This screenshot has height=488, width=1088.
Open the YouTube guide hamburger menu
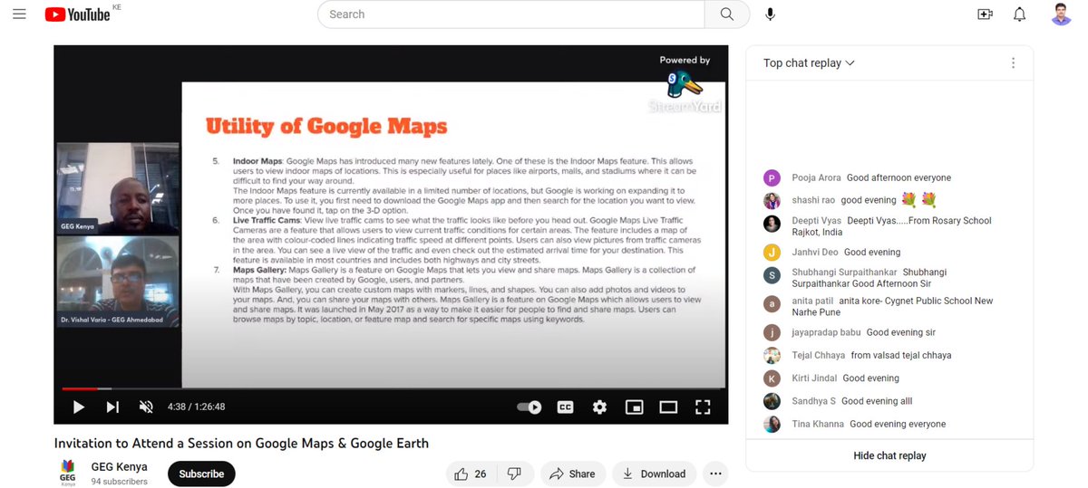point(20,14)
